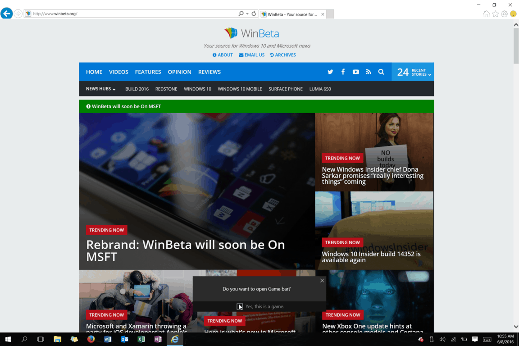Open the Dona Sarkar Windows Insider story

pos(373,176)
